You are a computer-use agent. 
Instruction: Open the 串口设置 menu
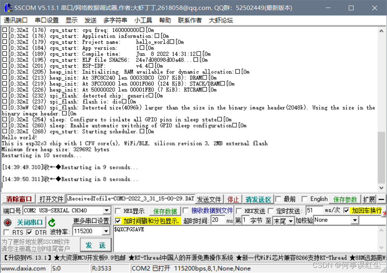tap(47, 20)
